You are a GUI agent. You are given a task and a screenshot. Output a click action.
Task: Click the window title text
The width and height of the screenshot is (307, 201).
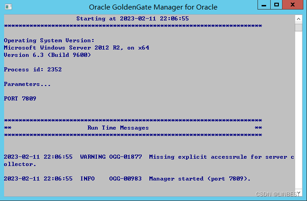153,7
